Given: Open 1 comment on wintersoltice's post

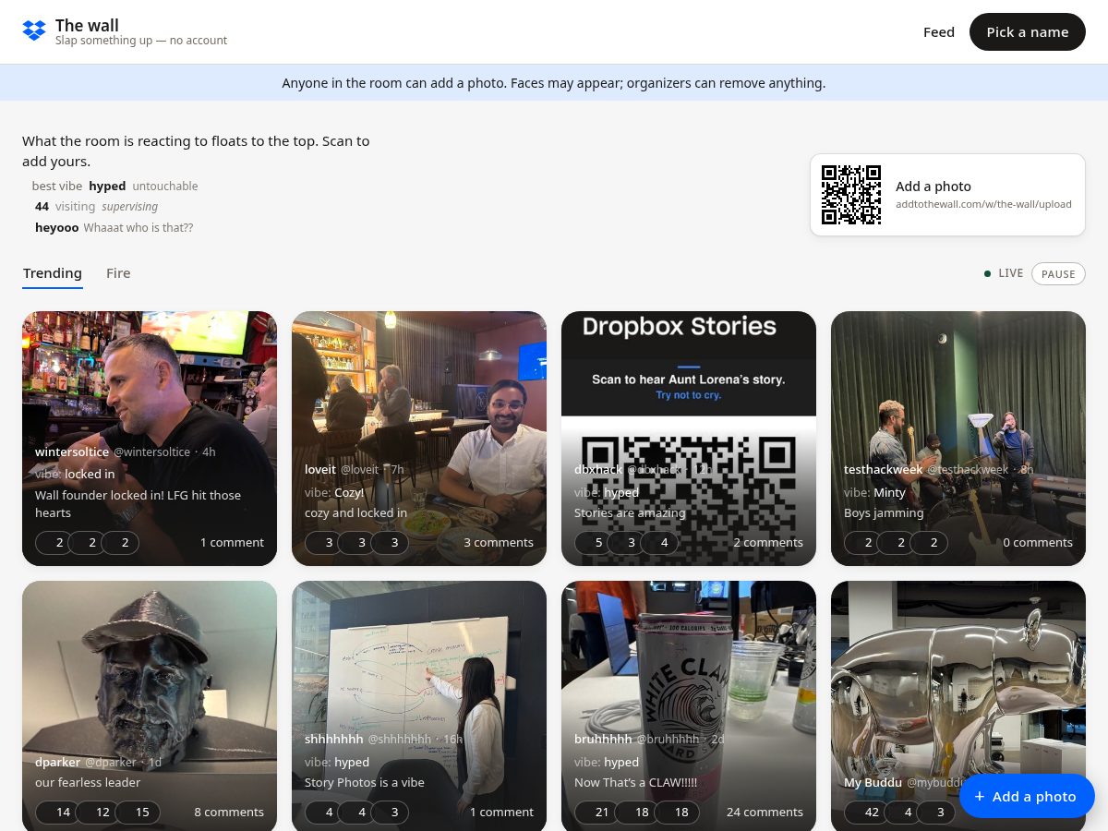Looking at the screenshot, I should pos(232,542).
